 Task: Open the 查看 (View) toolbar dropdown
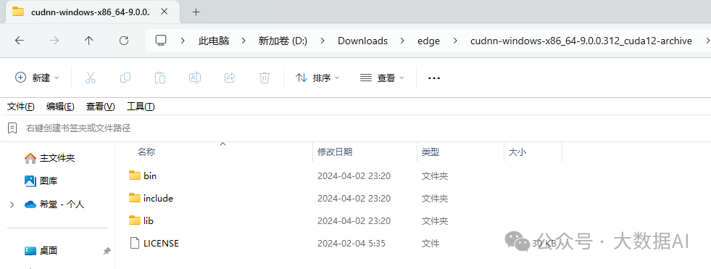point(382,78)
